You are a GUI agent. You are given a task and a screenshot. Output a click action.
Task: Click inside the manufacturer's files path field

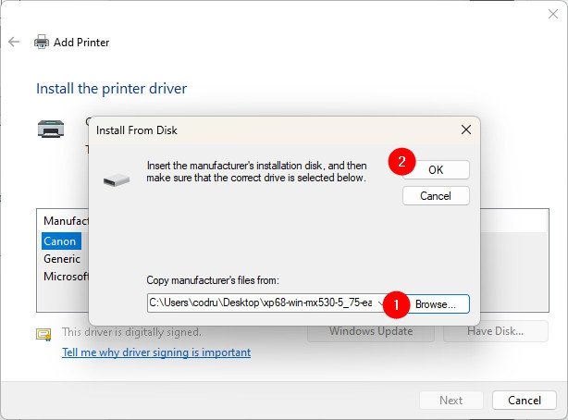coord(259,303)
